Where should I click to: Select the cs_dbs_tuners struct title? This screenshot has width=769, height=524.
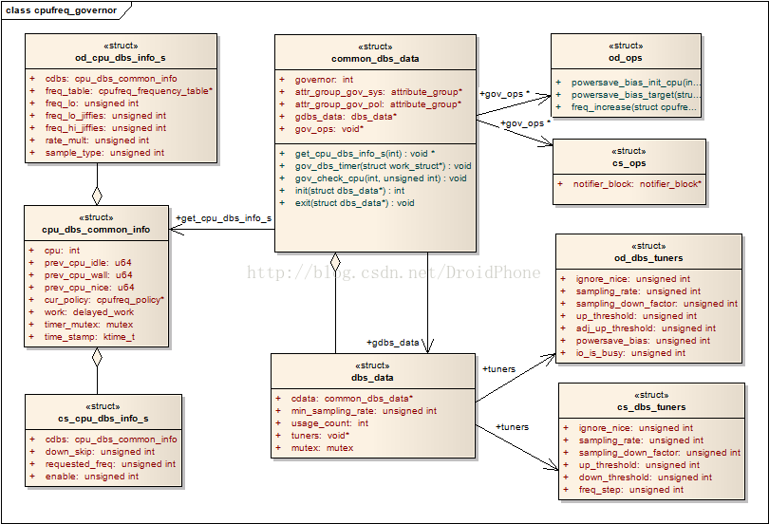(x=651, y=407)
